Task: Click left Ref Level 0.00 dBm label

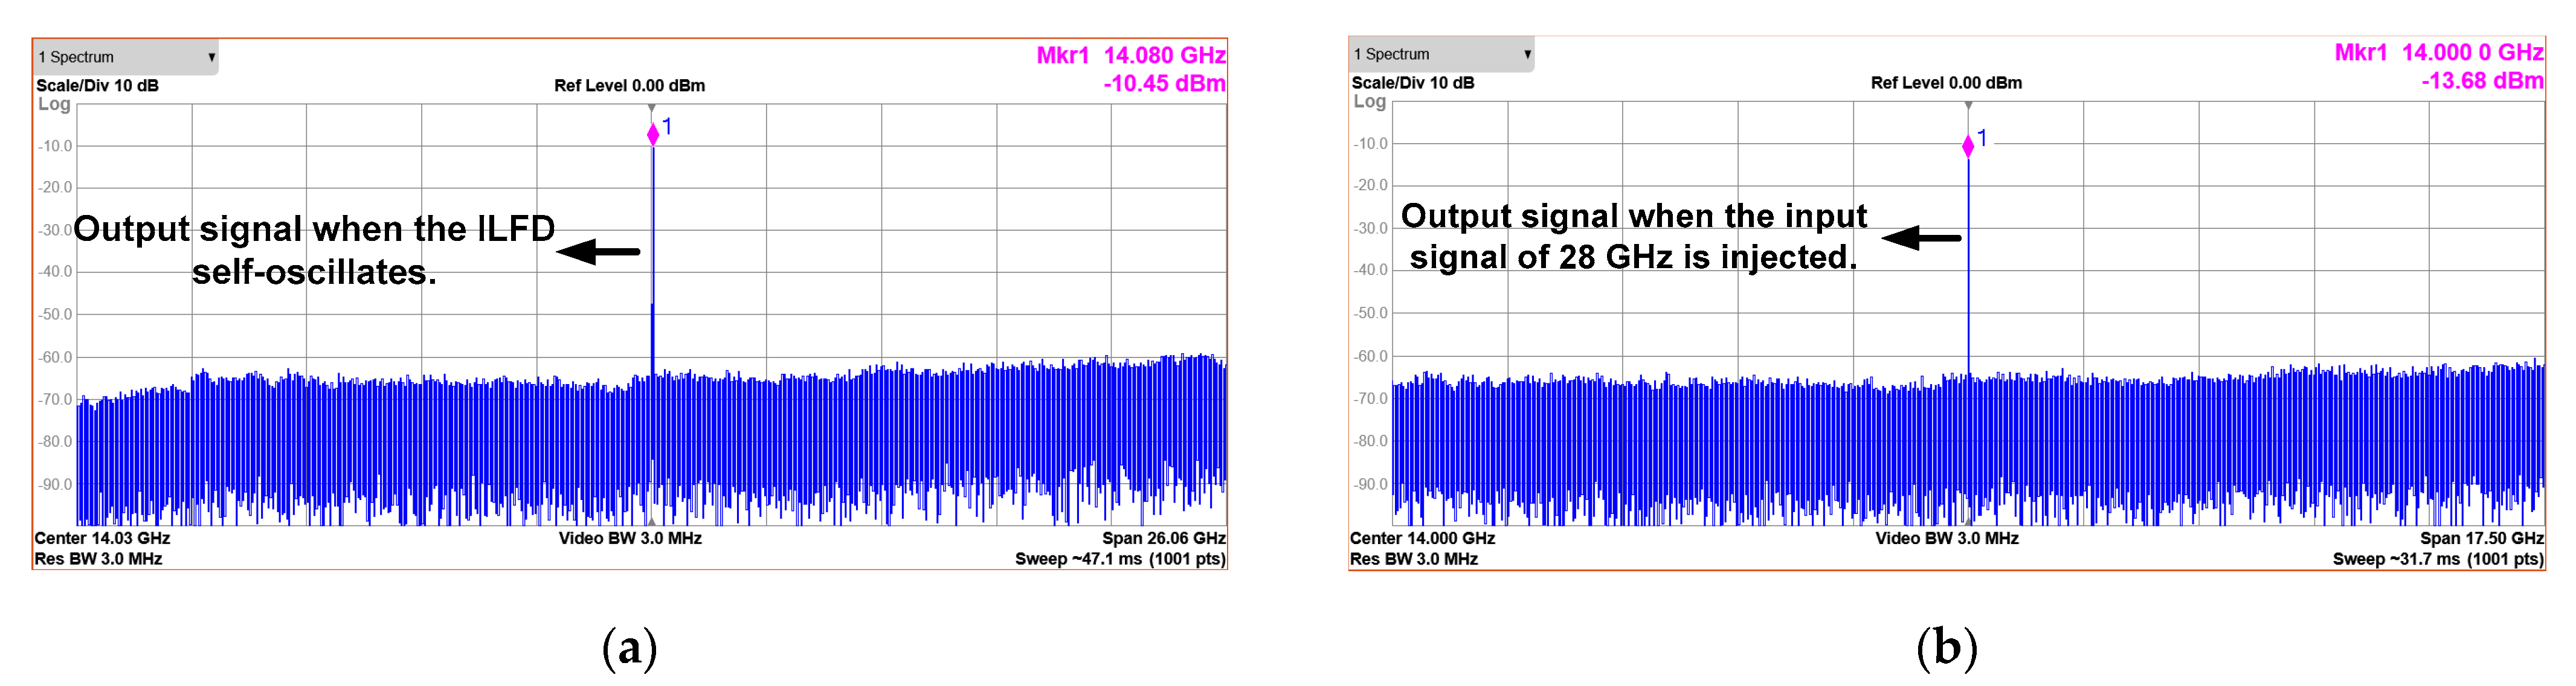Action: tap(629, 86)
